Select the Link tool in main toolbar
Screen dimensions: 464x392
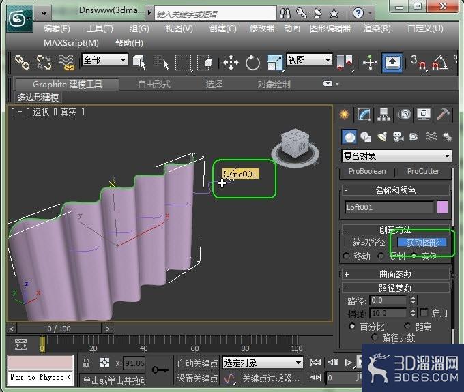point(22,63)
